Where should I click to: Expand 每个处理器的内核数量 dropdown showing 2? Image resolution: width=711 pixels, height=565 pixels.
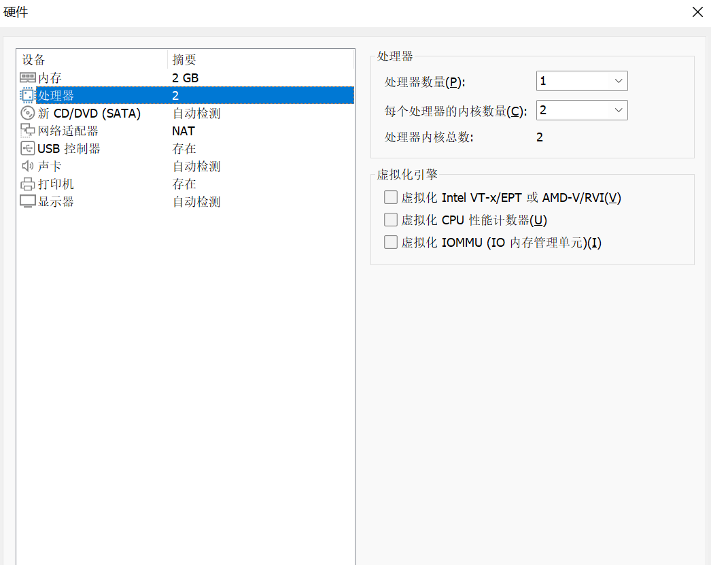[x=582, y=110]
